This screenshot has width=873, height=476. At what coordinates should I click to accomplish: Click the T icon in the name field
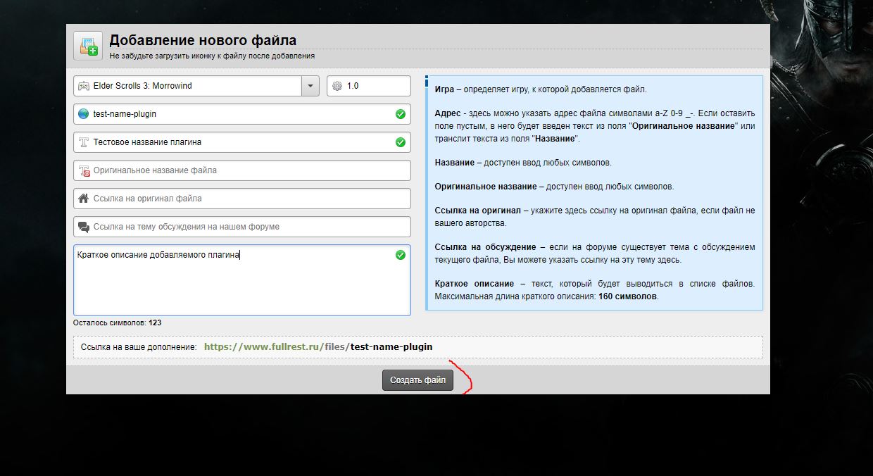[x=83, y=142]
